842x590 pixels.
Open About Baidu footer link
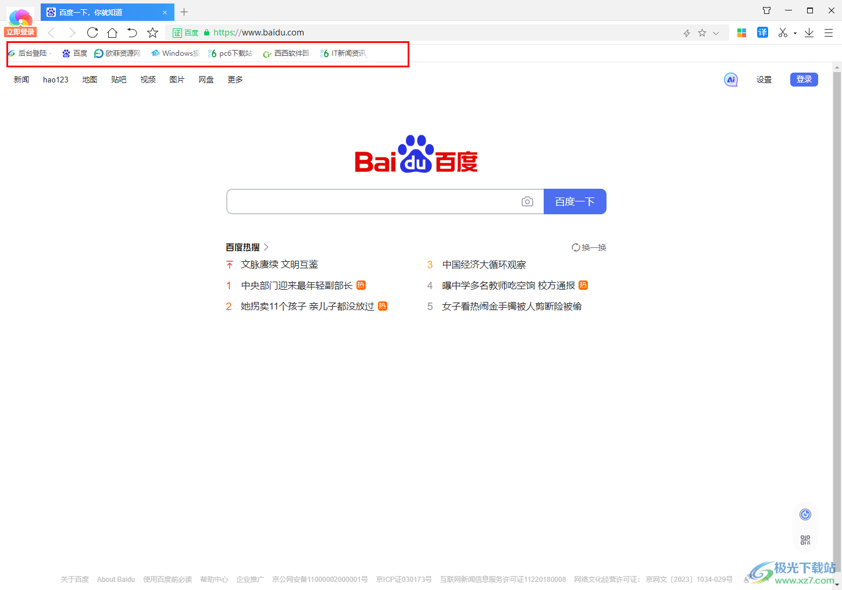coord(116,580)
